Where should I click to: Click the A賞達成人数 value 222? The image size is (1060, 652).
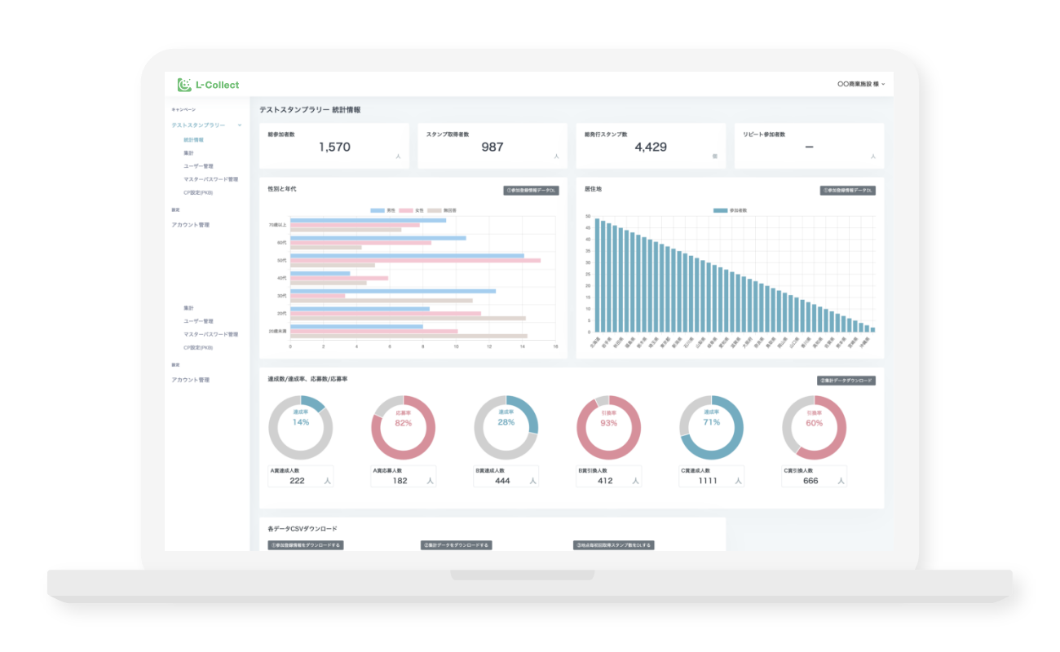[297, 481]
